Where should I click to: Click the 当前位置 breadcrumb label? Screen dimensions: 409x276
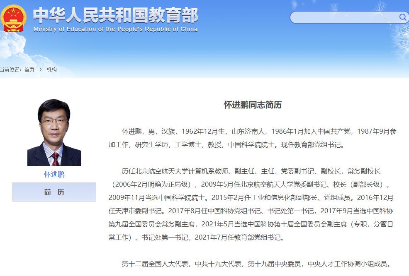11,70
